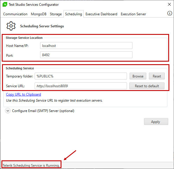Switch to the Communication tab
The height and width of the screenshot is (169, 174).
coord(15,14)
